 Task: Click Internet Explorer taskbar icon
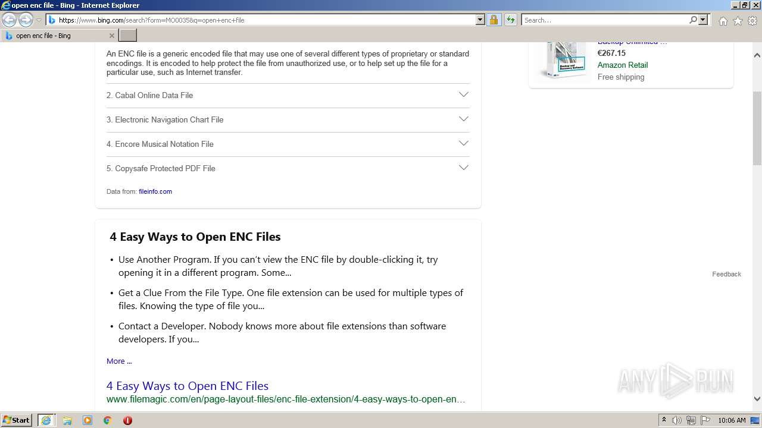pos(46,420)
